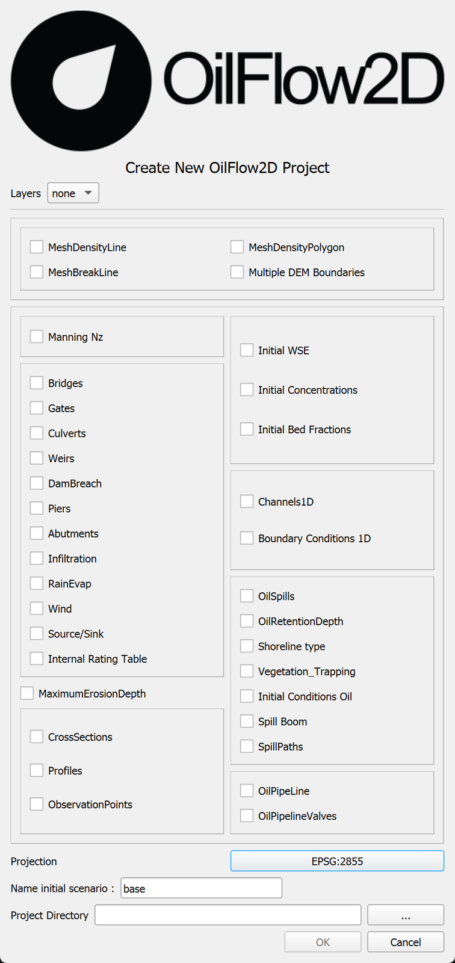
Task: Toggle the DamBreach checkbox
Action: [37, 483]
